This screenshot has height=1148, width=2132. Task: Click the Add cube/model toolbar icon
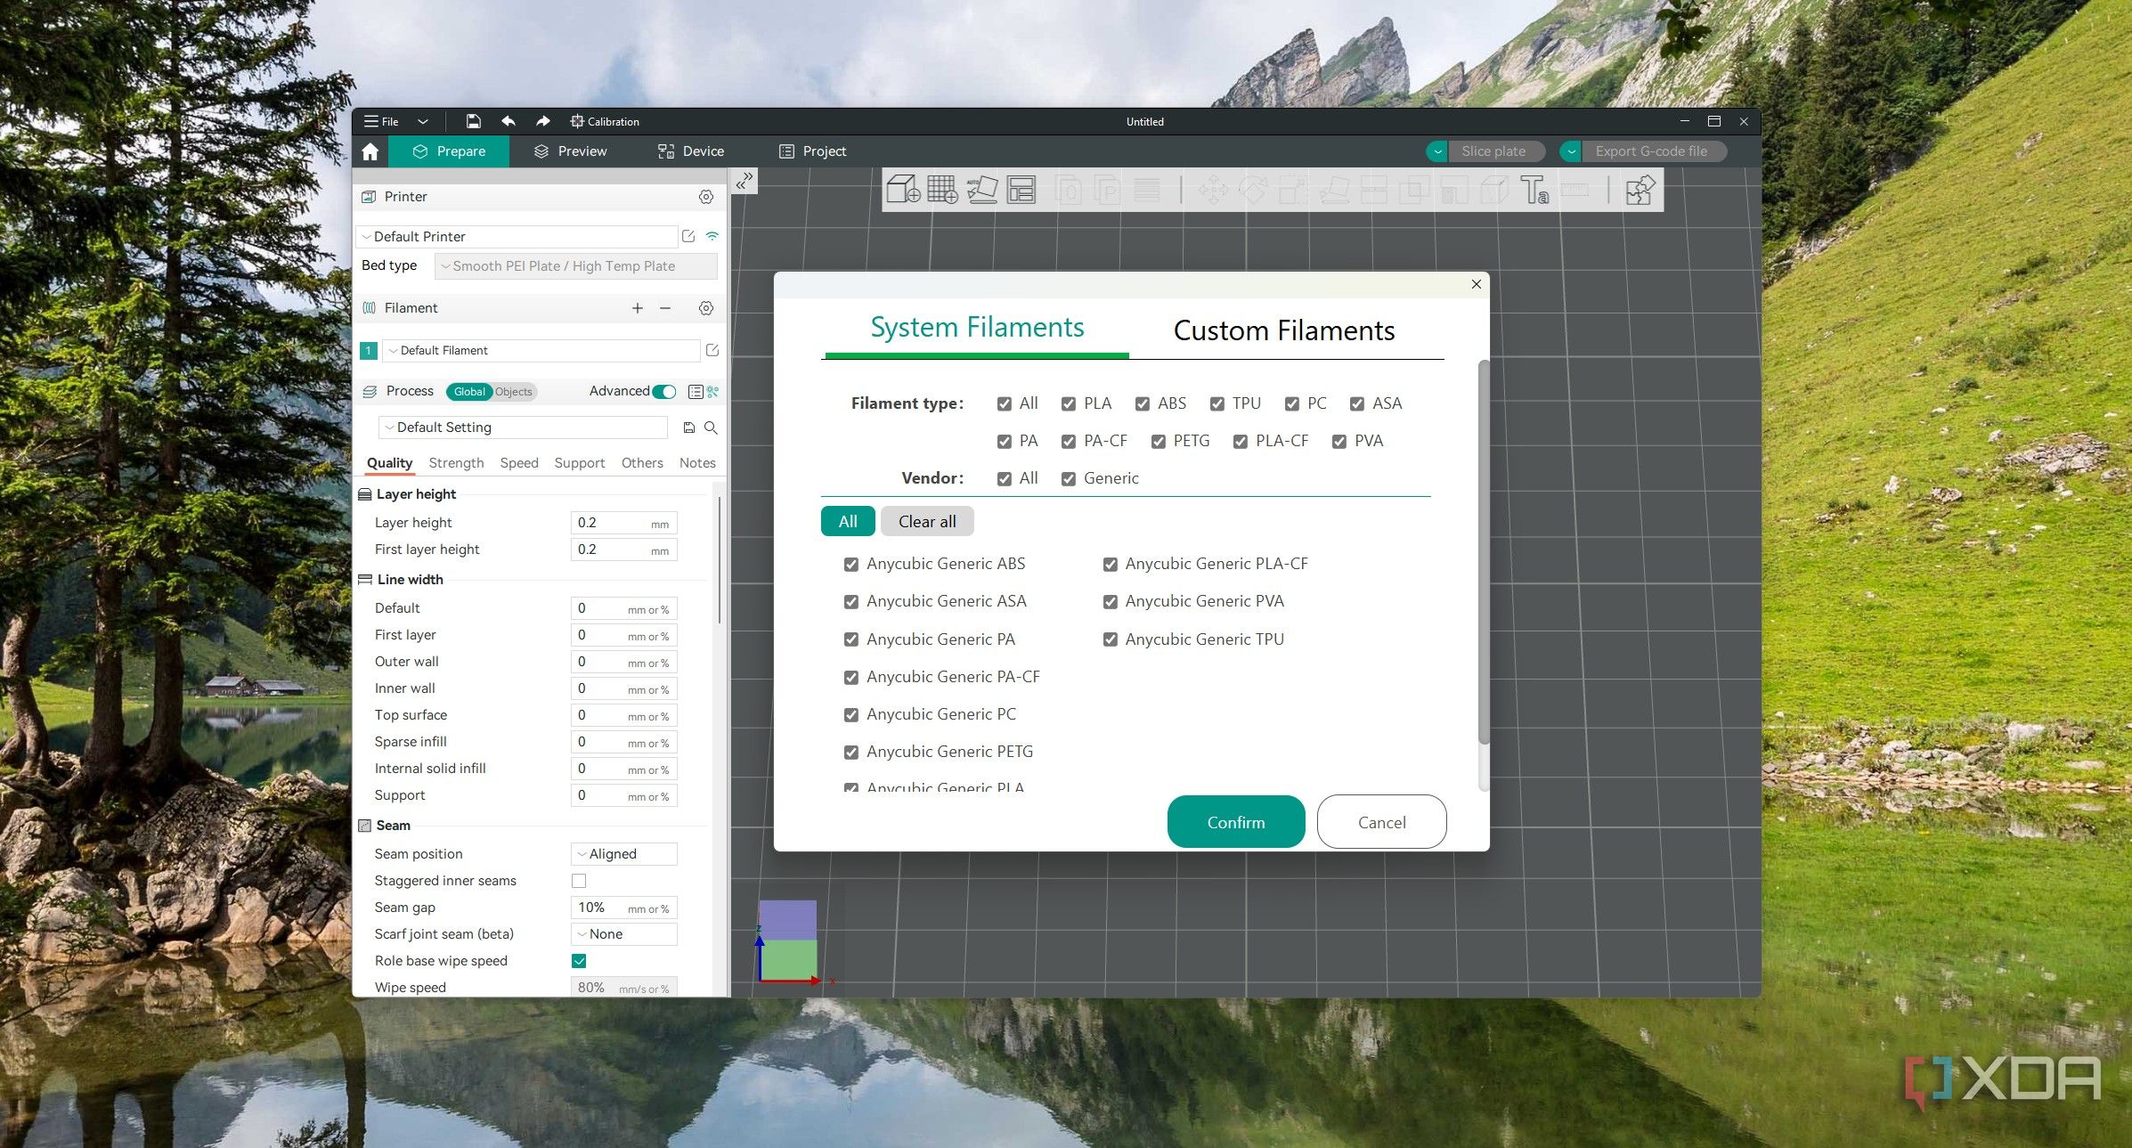coord(903,190)
